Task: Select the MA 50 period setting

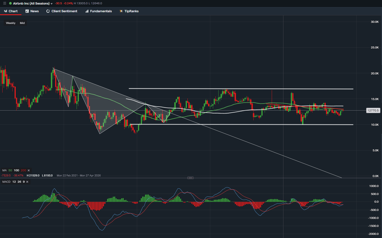Action: click(x=10, y=170)
